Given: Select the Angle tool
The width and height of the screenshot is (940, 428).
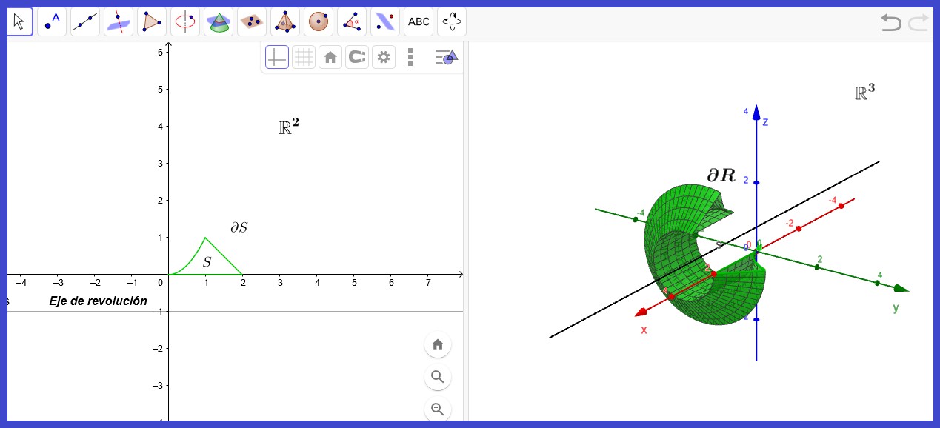Looking at the screenshot, I should 352,22.
